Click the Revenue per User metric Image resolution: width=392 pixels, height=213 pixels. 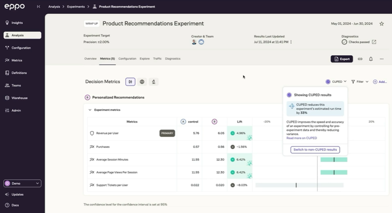click(x=107, y=133)
